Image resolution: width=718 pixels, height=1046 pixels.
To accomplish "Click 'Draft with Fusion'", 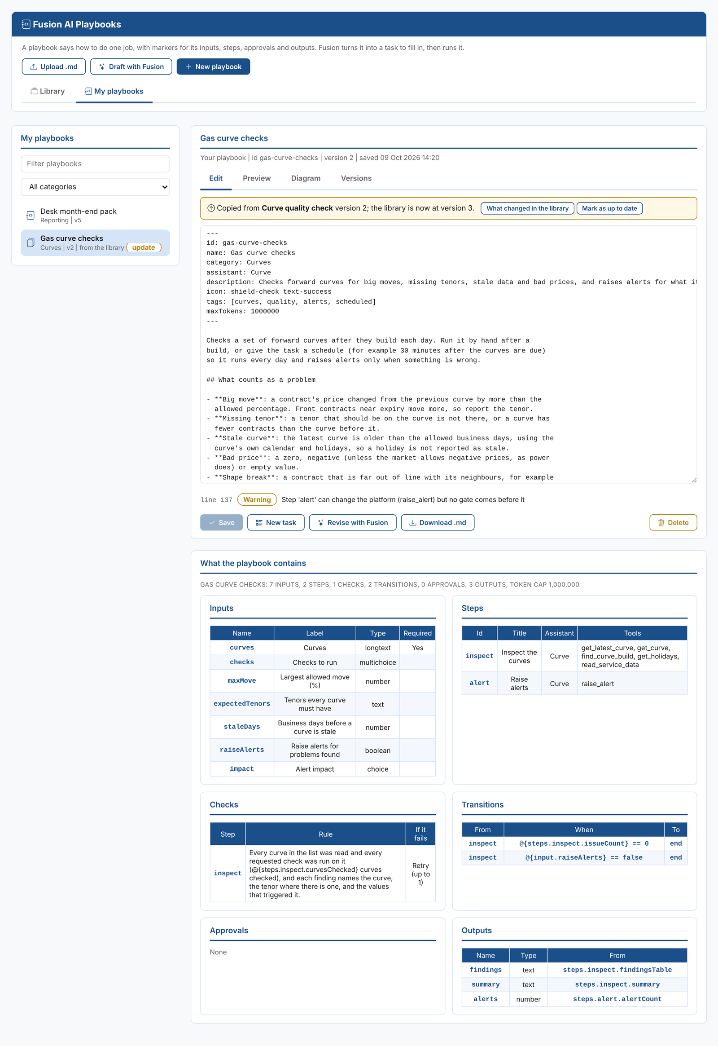I will [x=131, y=66].
